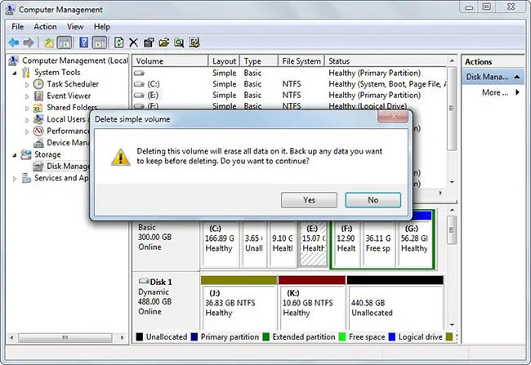
Task: Expand the Local Users node
Action: point(27,120)
